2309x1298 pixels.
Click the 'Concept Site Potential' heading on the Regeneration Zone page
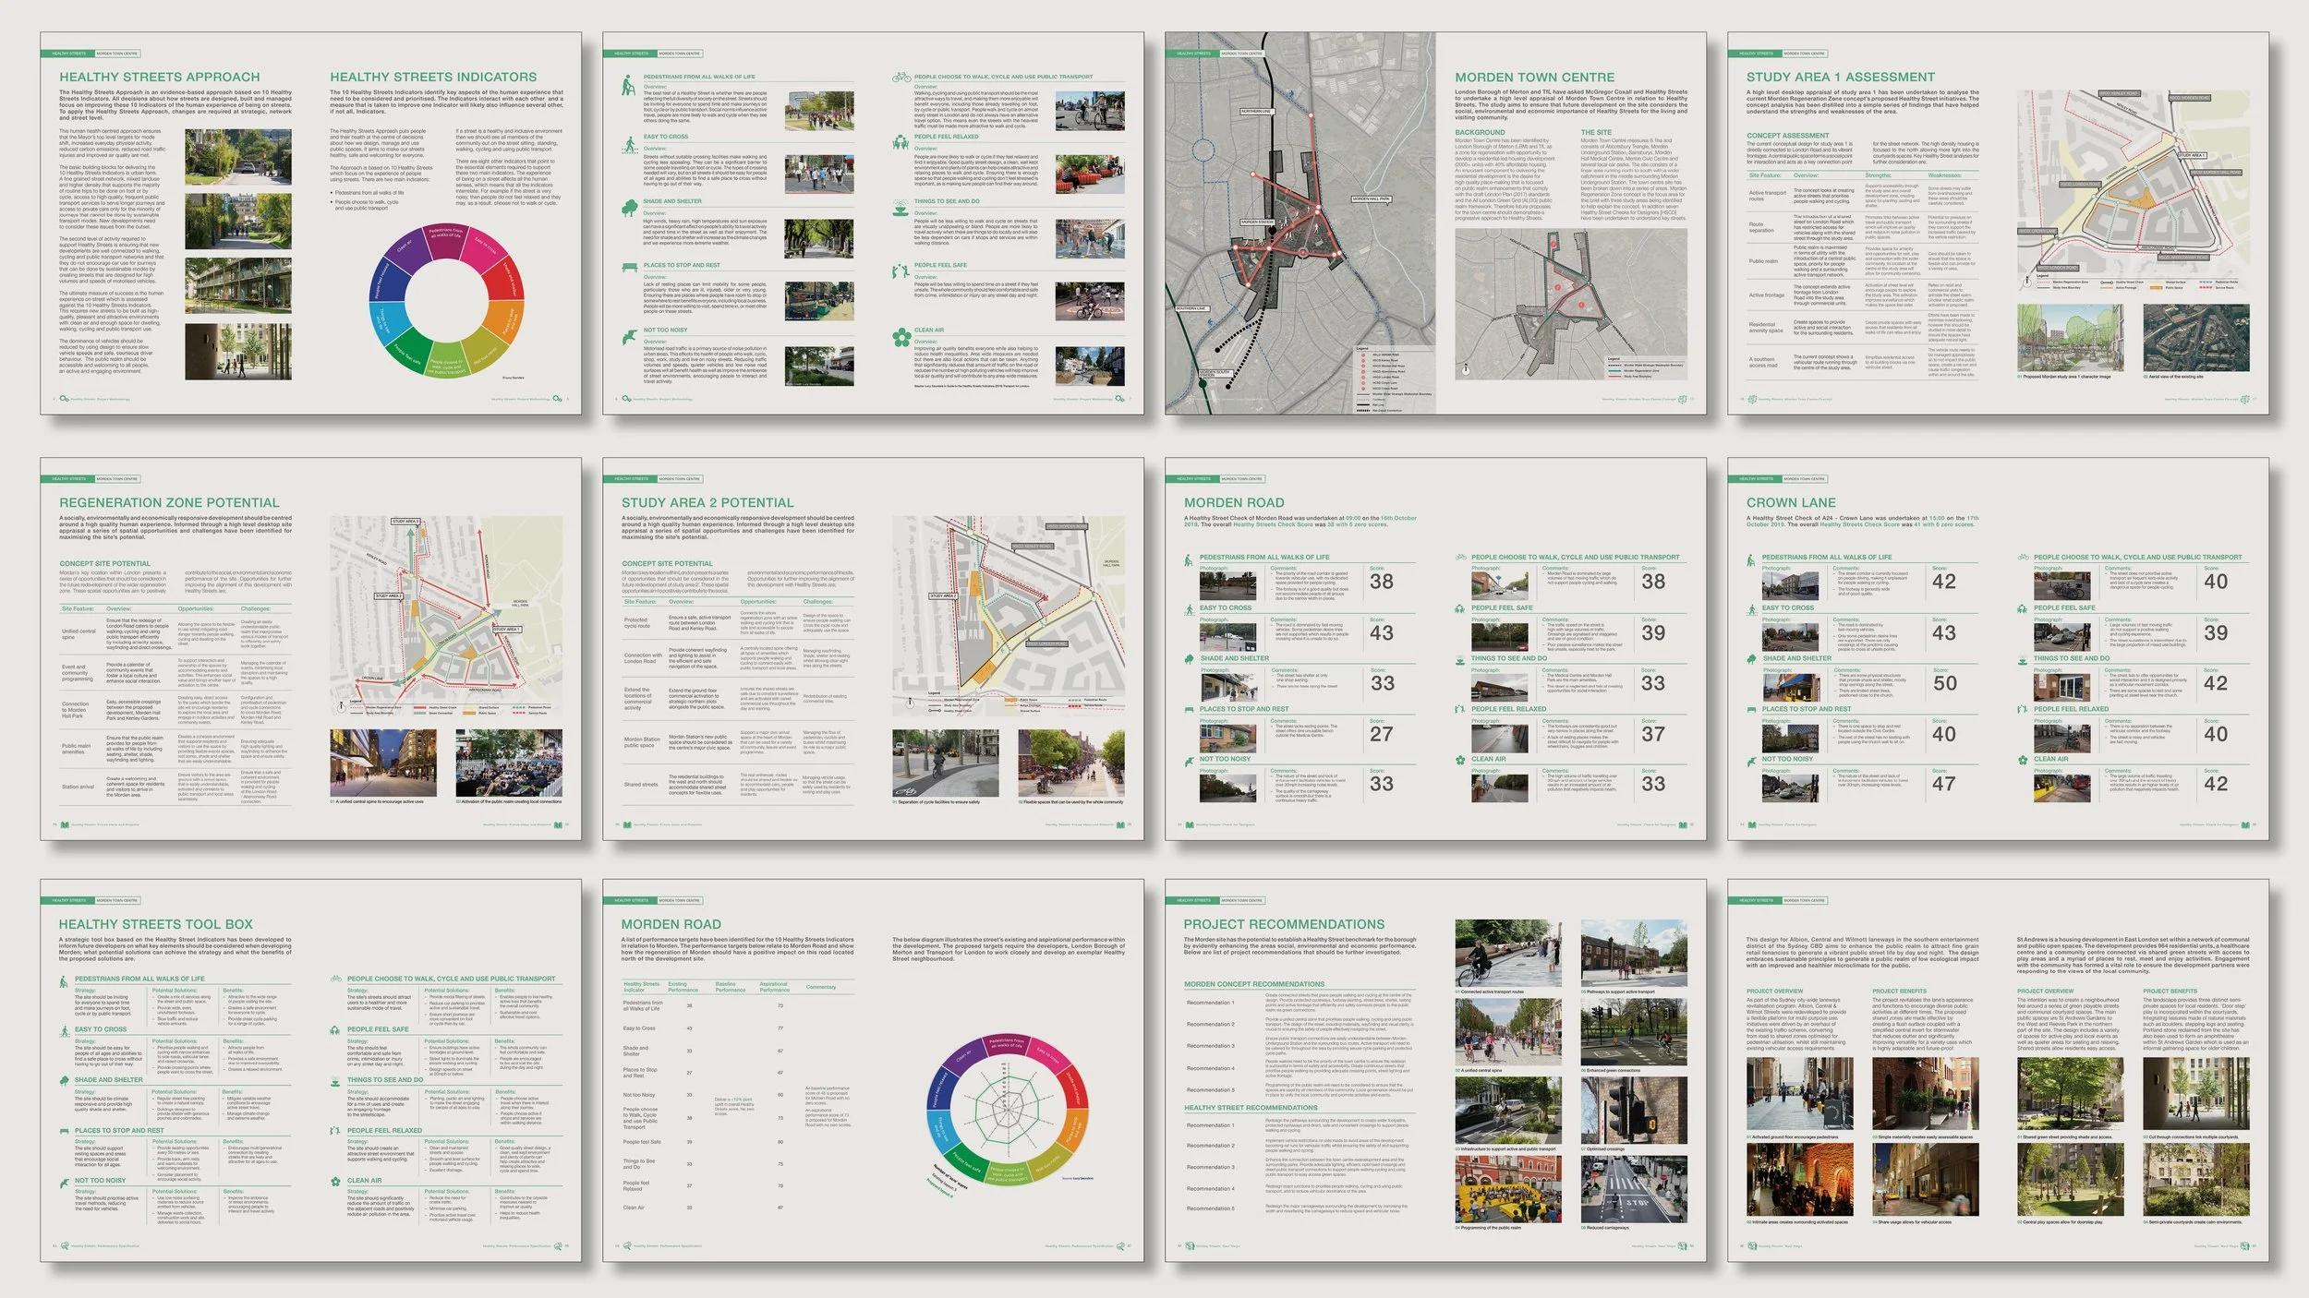104,563
